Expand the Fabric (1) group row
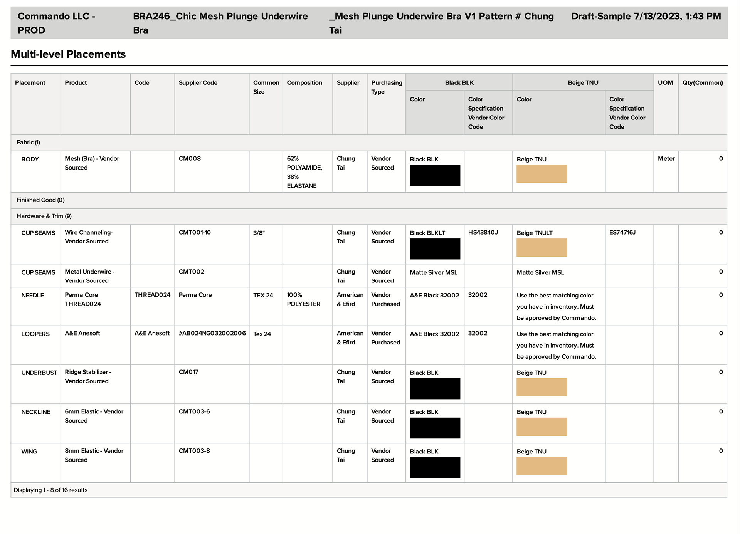This screenshot has width=740, height=534. click(28, 143)
